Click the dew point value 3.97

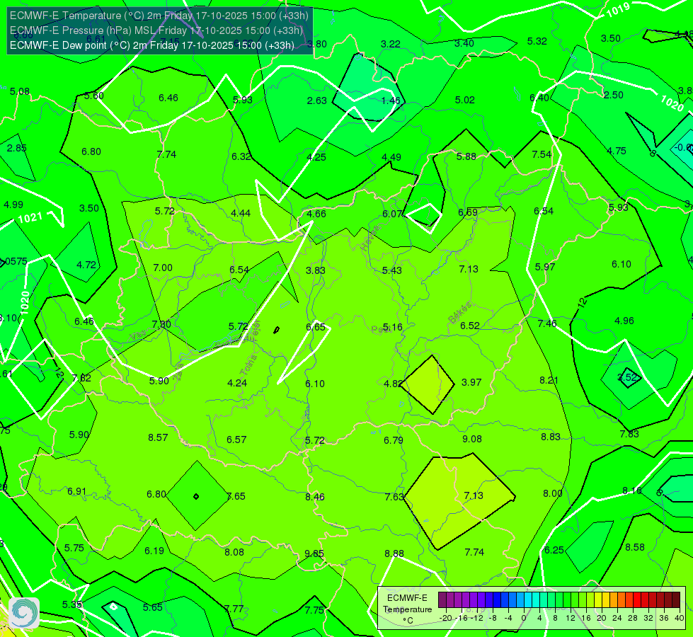click(x=471, y=382)
